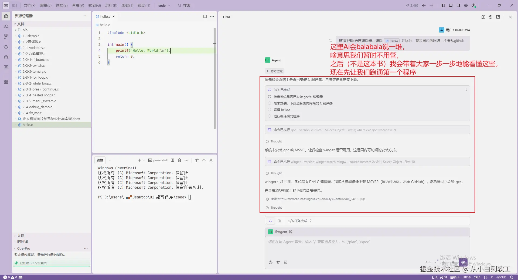This screenshot has height=280, width=518.
Task: Open the 文件(F) menu
Action: 29,5
